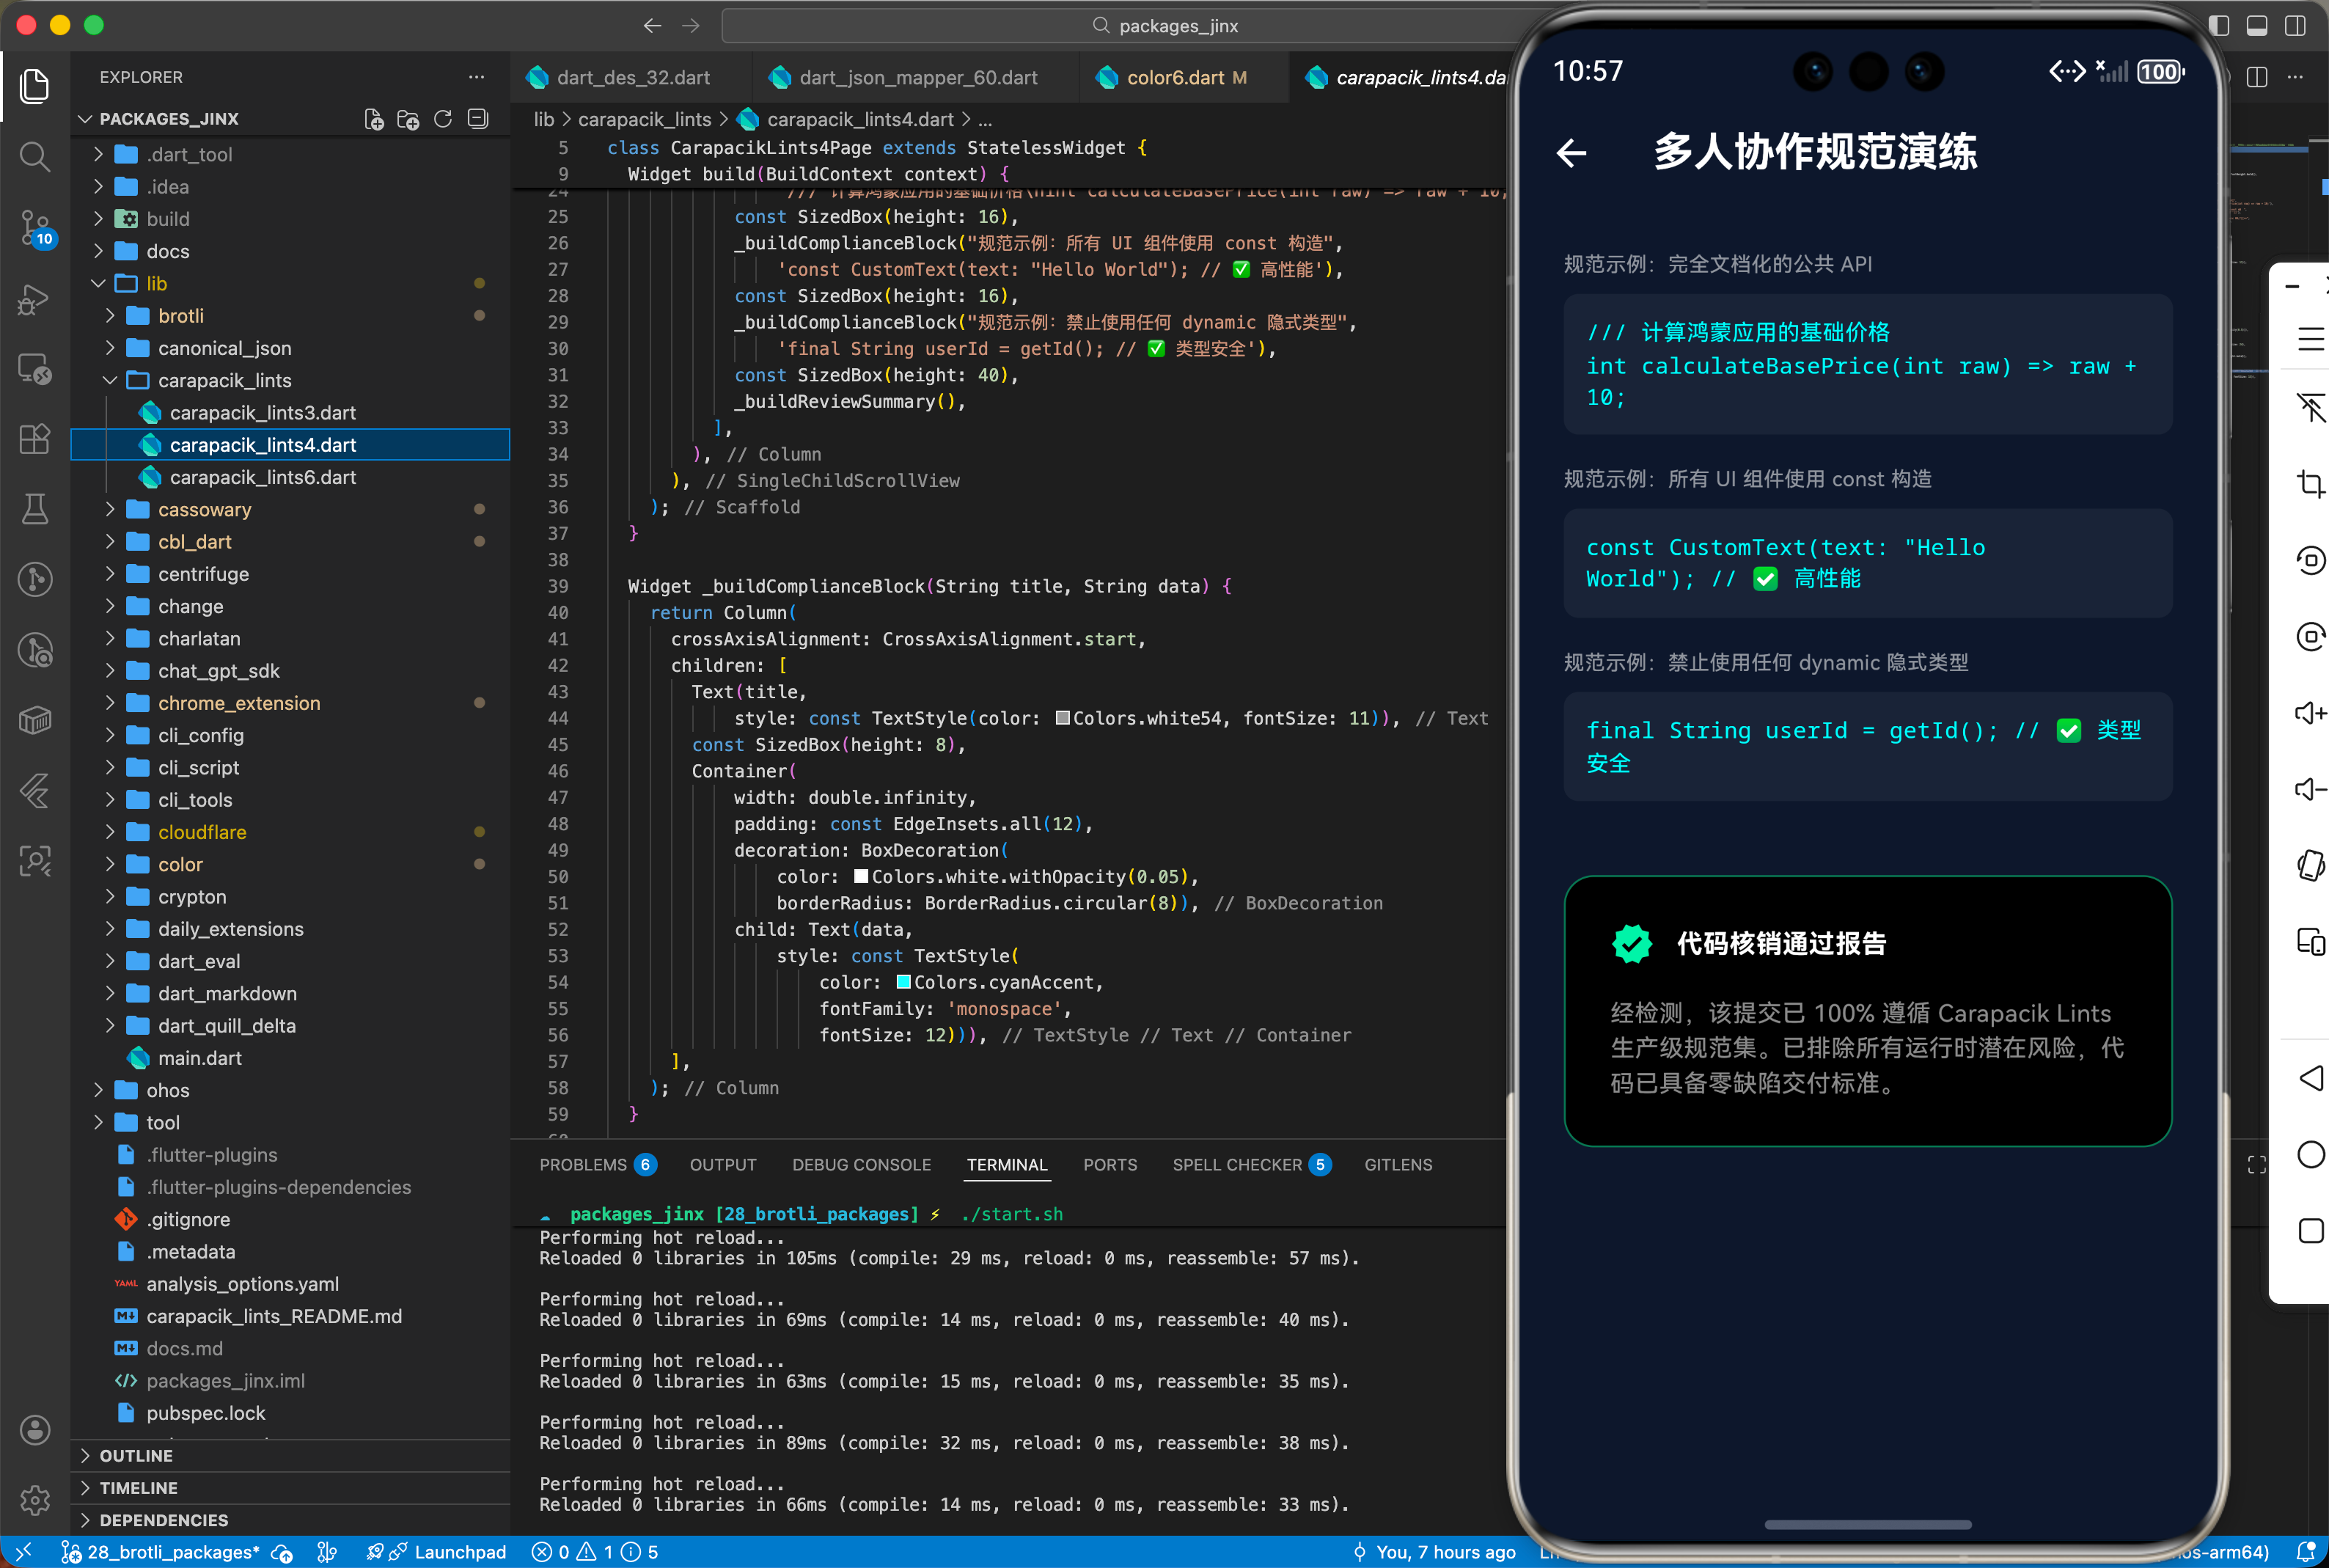This screenshot has width=2329, height=1568.
Task: Switch to the PROBLEMS panel tab
Action: [583, 1164]
